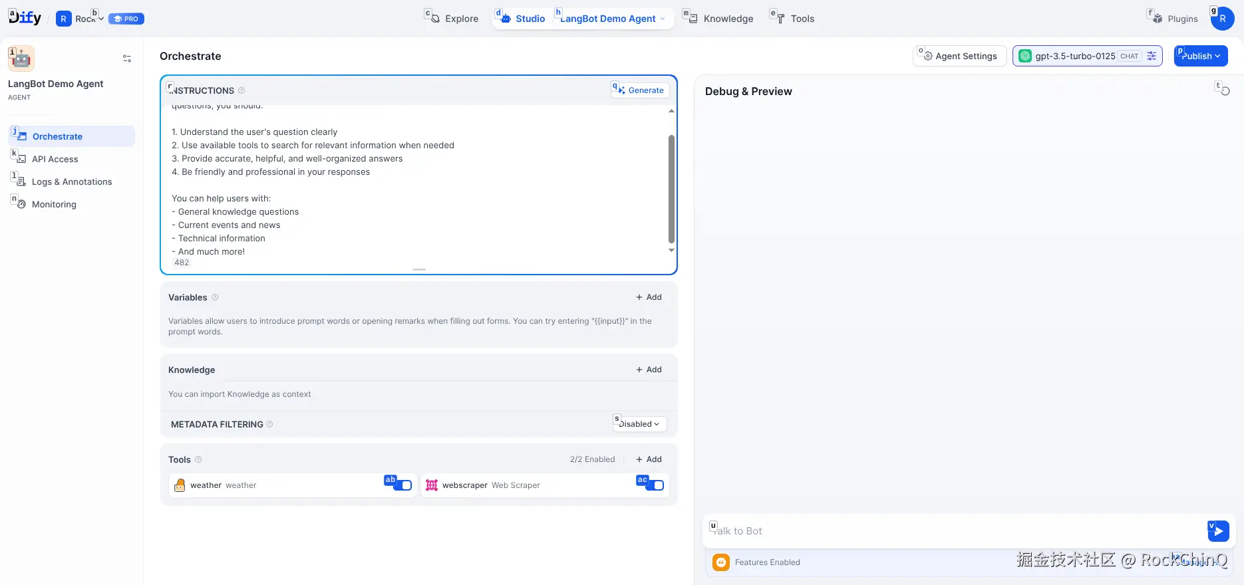Click the Knowledge tab book icon
Image resolution: width=1244 pixels, height=585 pixels.
692,18
